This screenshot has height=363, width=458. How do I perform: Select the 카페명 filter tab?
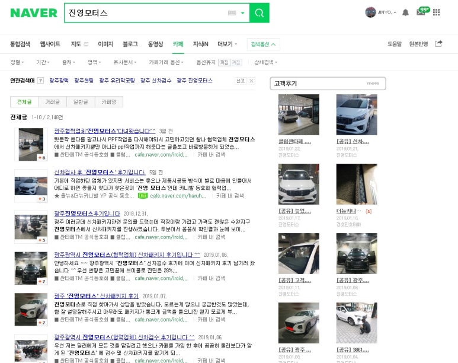click(109, 102)
